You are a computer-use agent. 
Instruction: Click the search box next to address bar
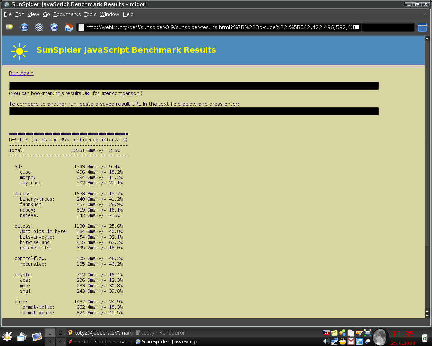(x=388, y=27)
